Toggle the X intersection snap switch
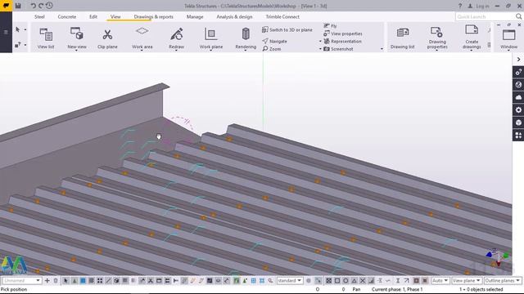524x294 pixels. [x=363, y=281]
